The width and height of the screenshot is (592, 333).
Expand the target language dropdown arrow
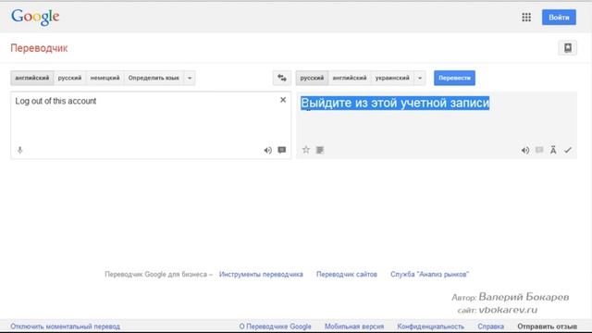coord(420,78)
